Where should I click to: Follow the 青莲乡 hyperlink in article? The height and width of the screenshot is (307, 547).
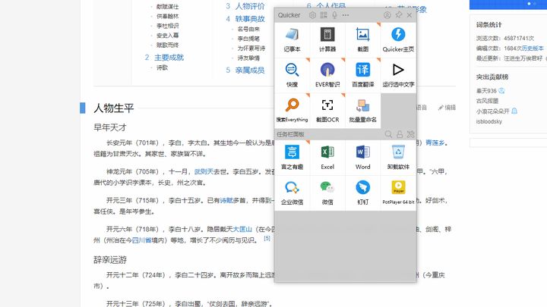(435, 143)
